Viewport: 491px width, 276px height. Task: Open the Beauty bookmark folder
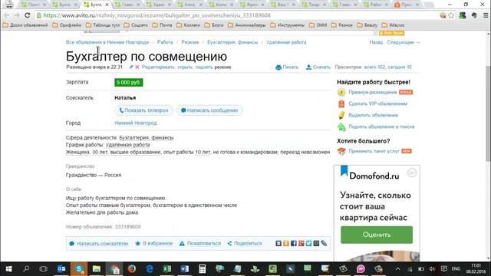[x=367, y=25]
